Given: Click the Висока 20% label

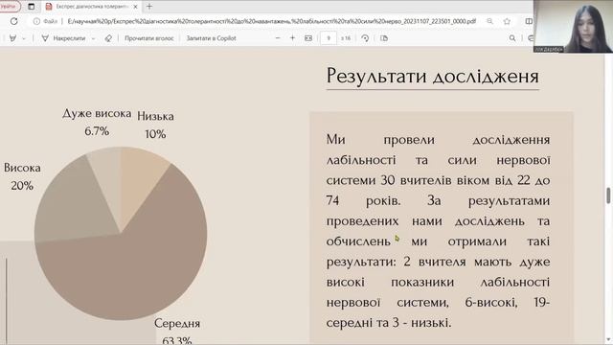Looking at the screenshot, I should pyautogui.click(x=22, y=176).
